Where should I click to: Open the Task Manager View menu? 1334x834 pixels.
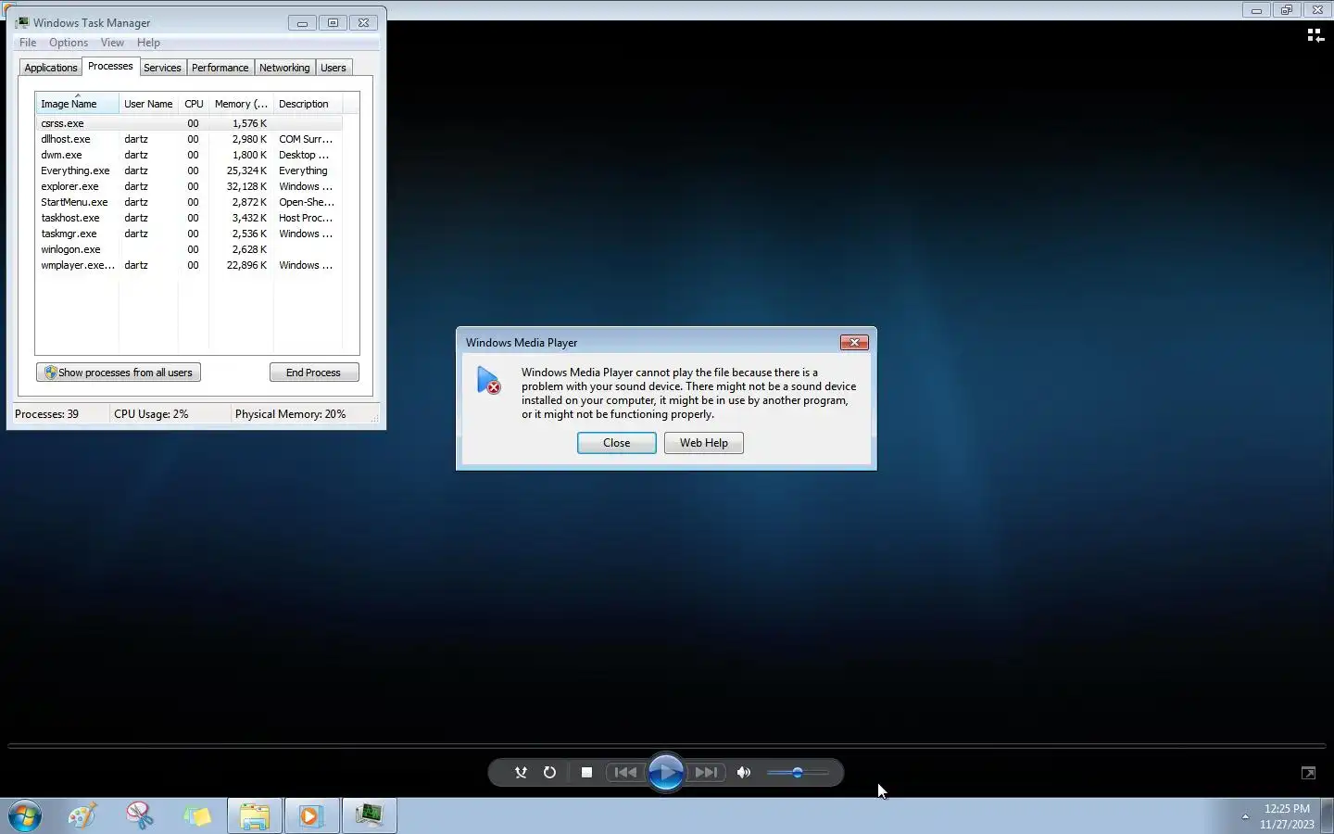112,43
